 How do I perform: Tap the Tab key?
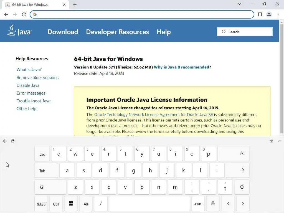pyautogui.click(x=46, y=171)
